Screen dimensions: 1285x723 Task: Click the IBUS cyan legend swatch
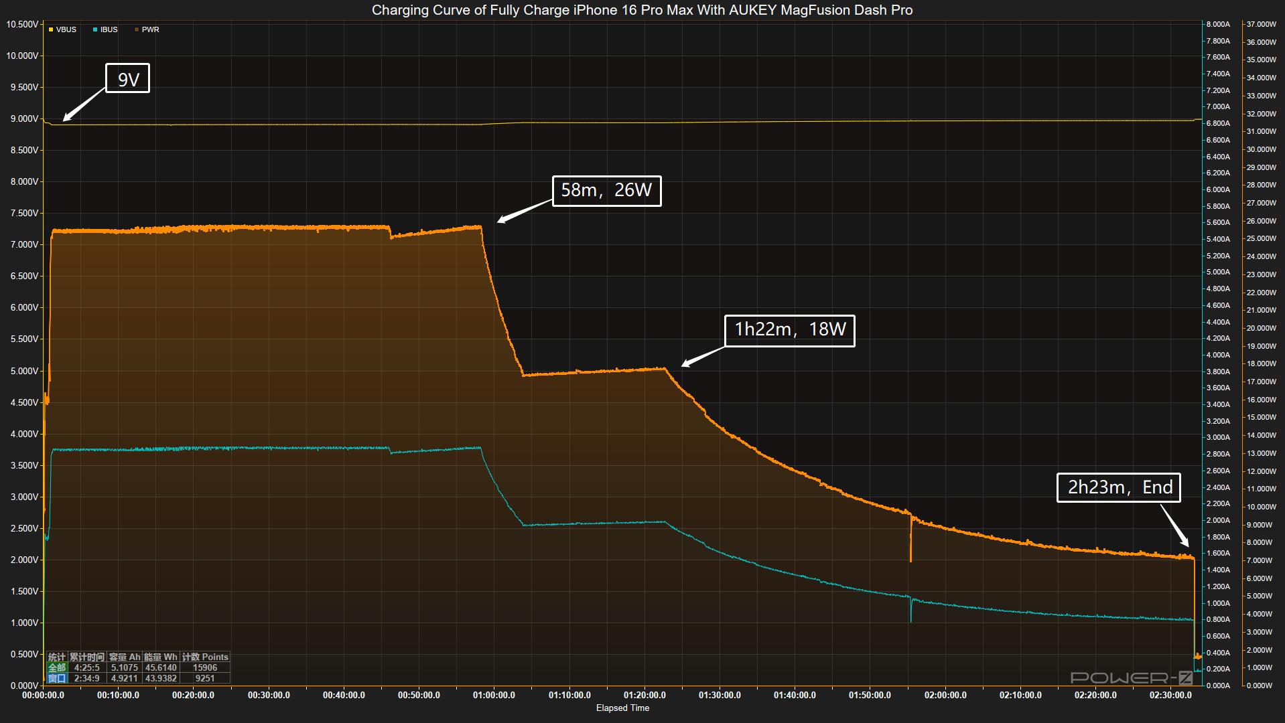tap(95, 29)
